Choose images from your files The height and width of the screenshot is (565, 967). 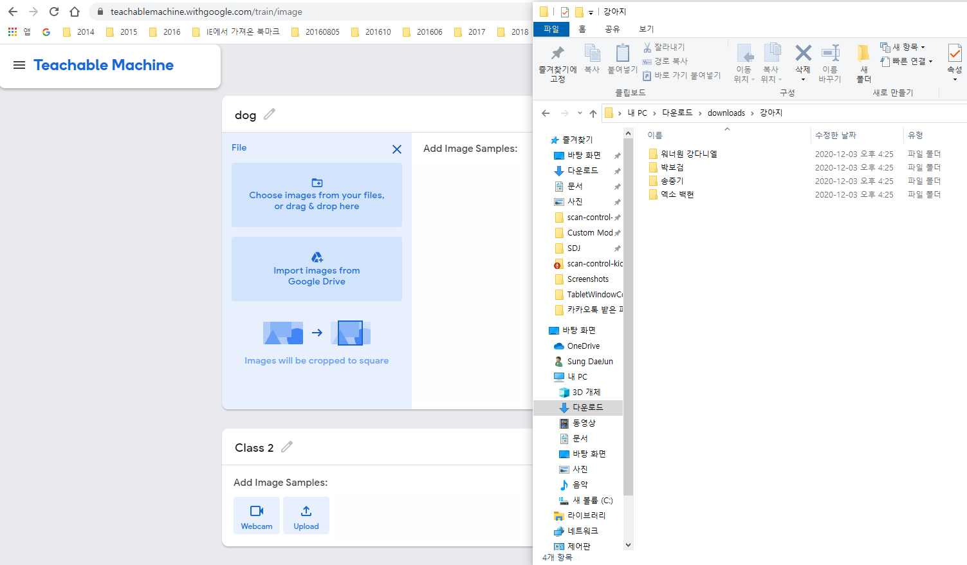click(x=317, y=195)
